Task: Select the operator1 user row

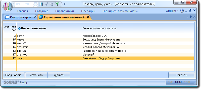Action: click(x=98, y=47)
